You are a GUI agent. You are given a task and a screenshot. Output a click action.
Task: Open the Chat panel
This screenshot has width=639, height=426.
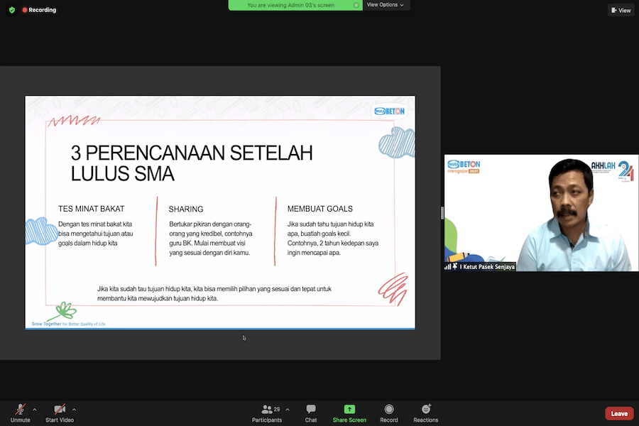pyautogui.click(x=311, y=413)
